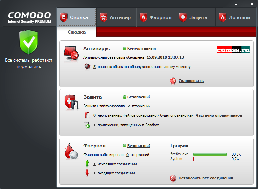Open the database update date 15.09.2010 link
Image resolution: width=258 pixels, height=189 pixels.
coord(165,57)
